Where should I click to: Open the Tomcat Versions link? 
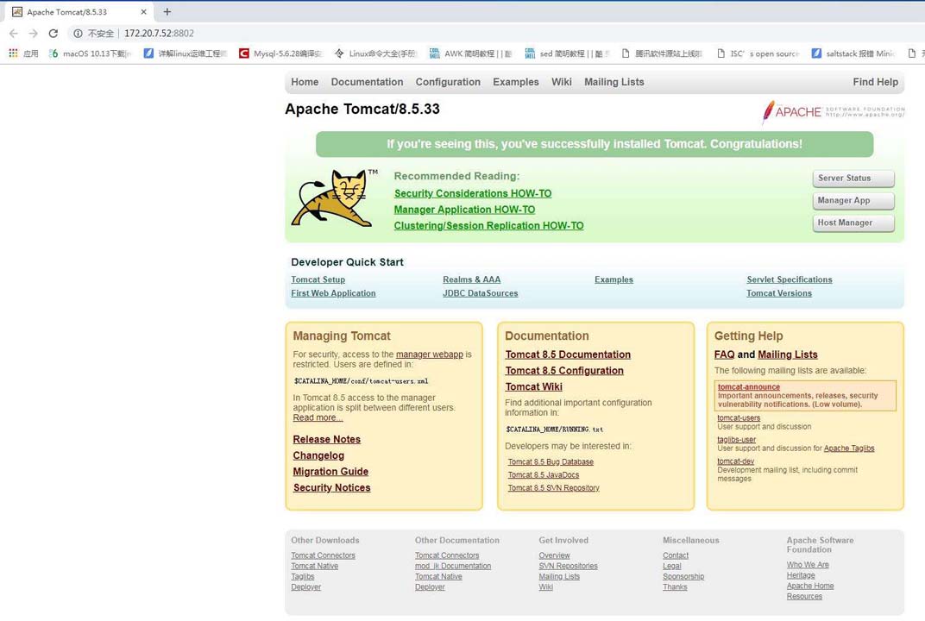(x=778, y=293)
